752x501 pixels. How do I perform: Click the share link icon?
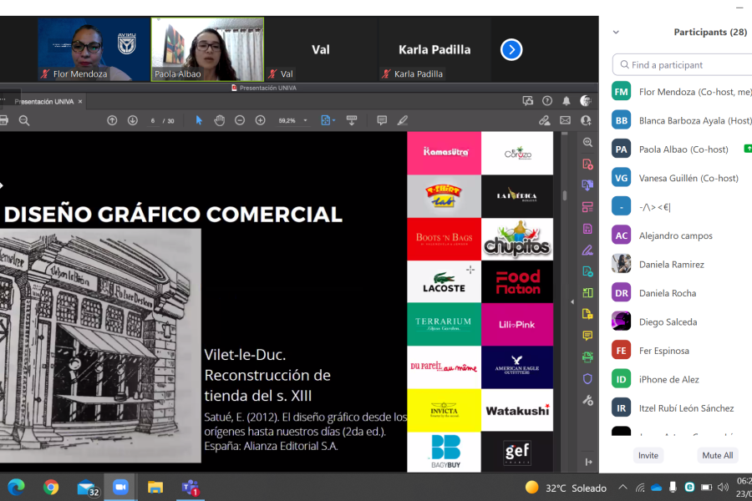point(544,120)
